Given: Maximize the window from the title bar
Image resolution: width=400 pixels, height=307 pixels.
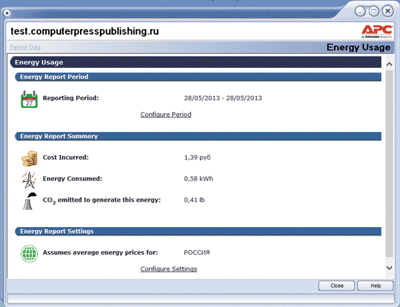Looking at the screenshot, I should coord(374,11).
